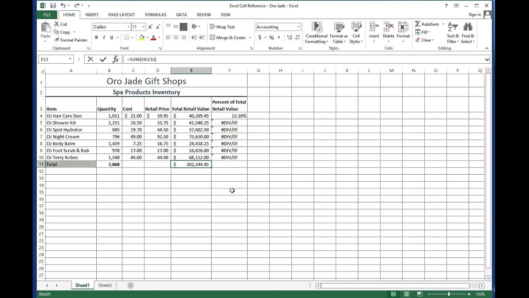Open Sort & Filter menu
The width and height of the screenshot is (529, 298).
(x=453, y=33)
